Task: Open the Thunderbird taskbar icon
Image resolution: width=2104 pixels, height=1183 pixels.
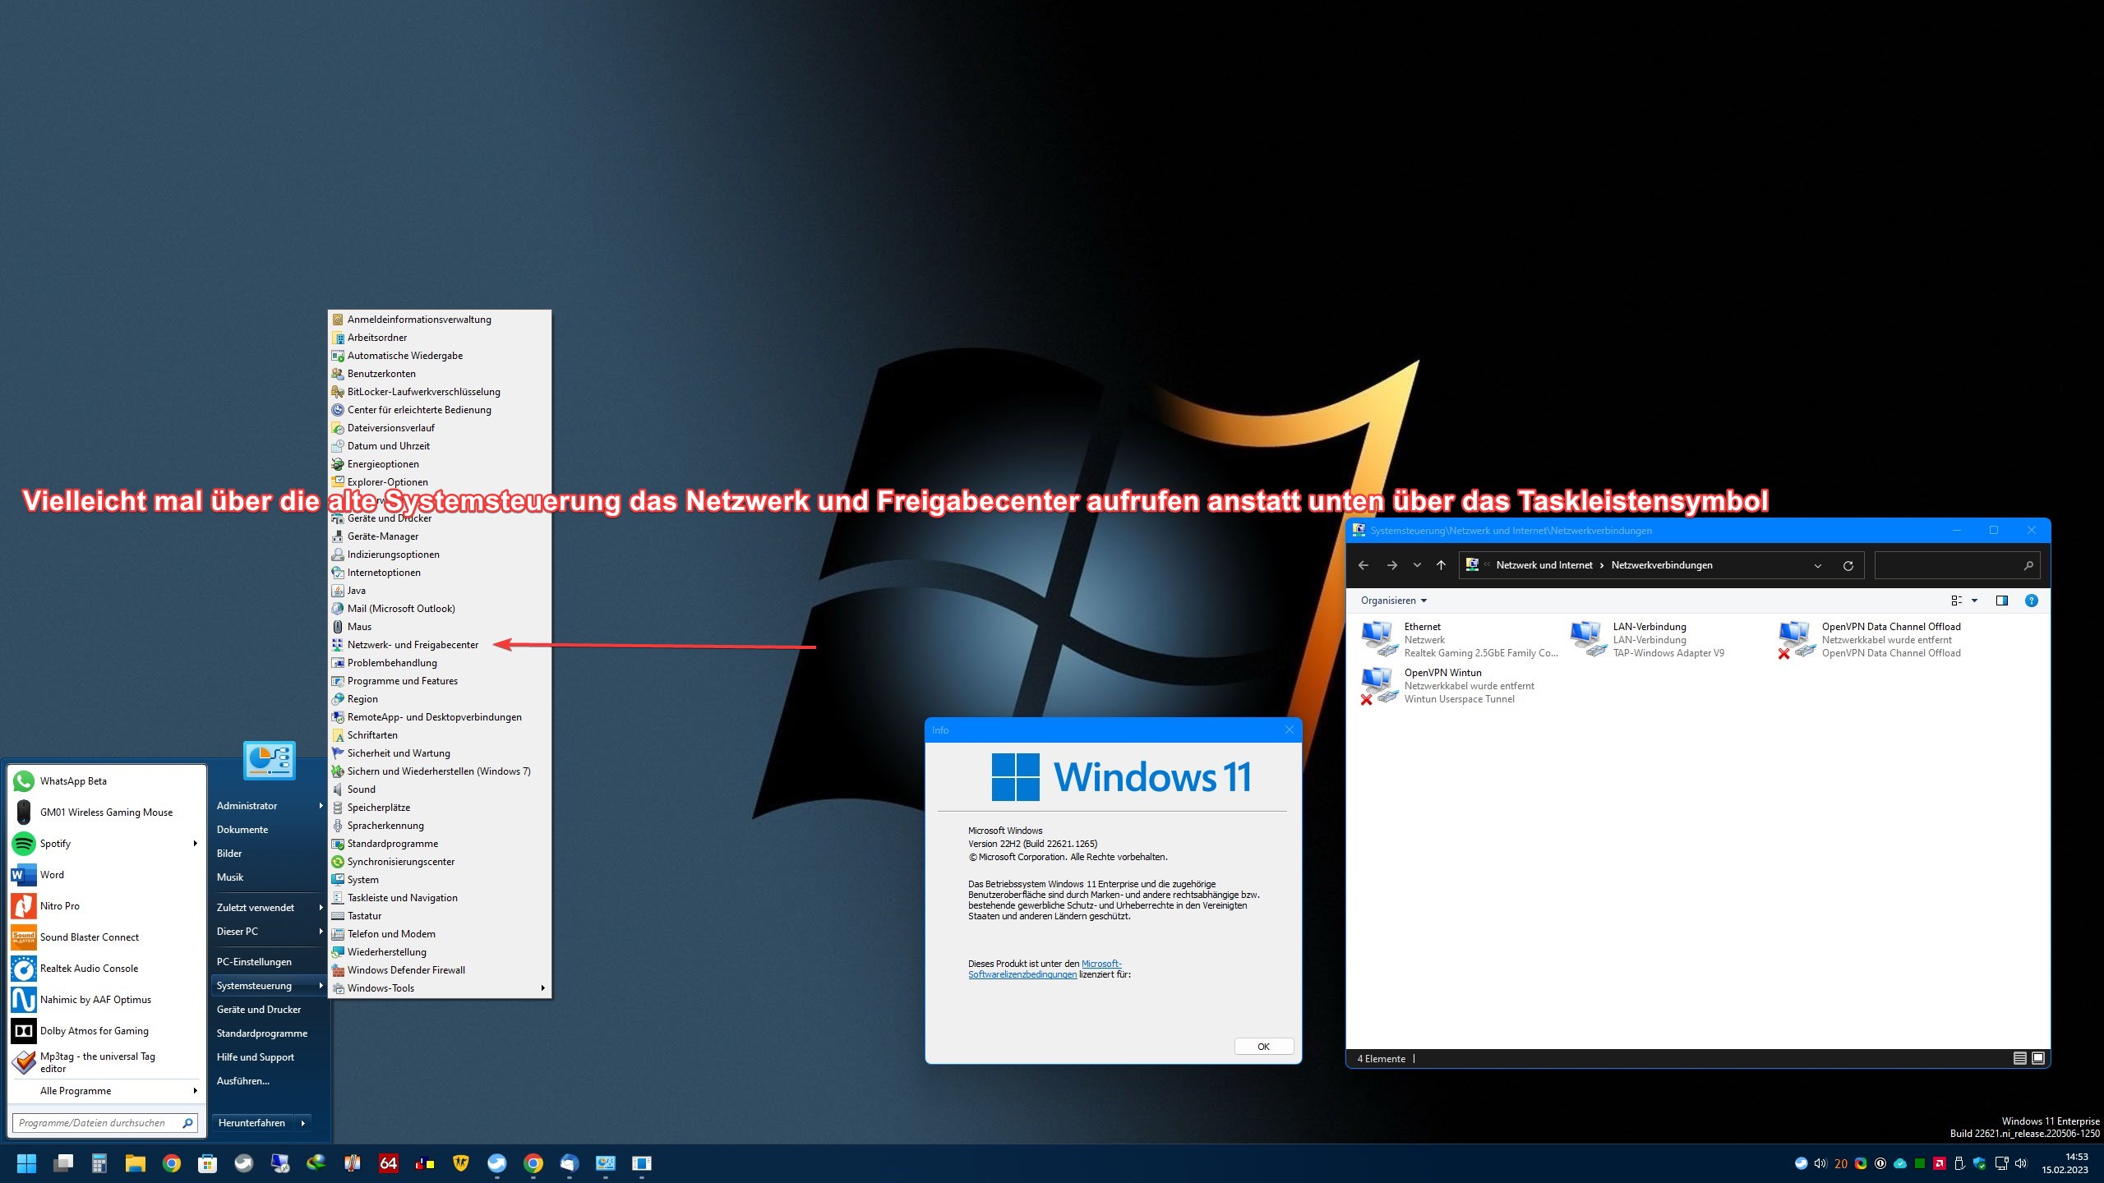Action: click(570, 1163)
